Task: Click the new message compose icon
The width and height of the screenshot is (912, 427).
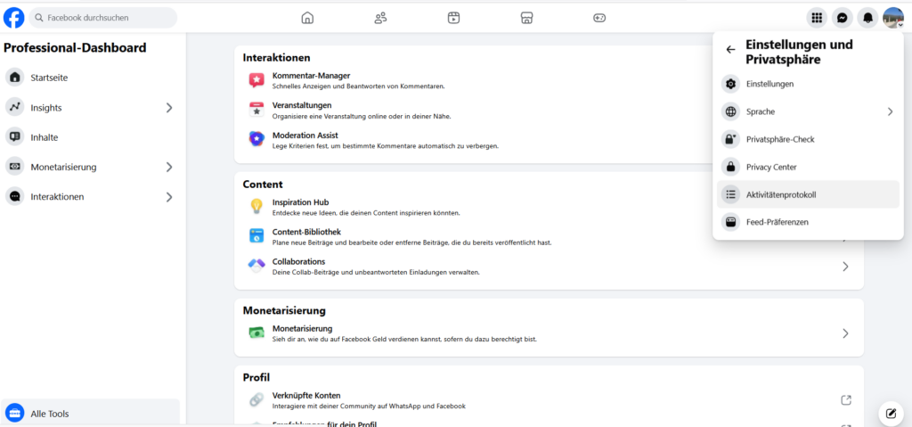Action: (x=890, y=413)
